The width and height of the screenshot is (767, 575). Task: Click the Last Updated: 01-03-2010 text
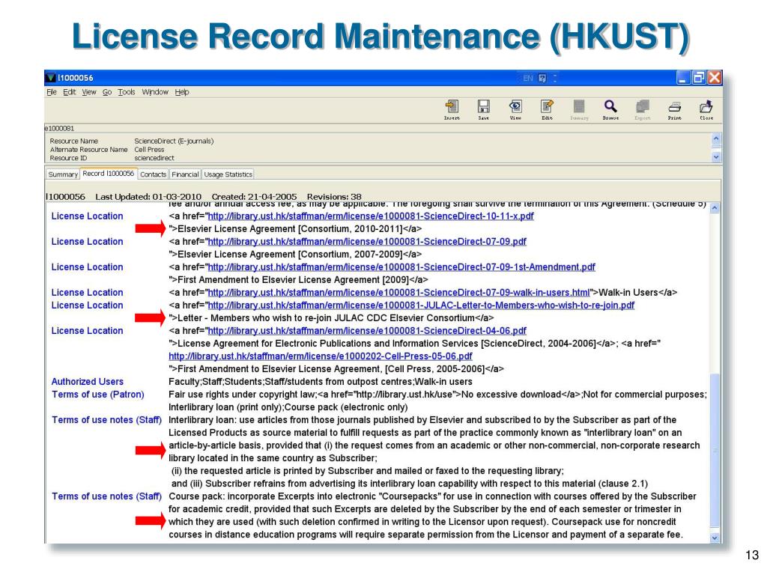click(148, 197)
